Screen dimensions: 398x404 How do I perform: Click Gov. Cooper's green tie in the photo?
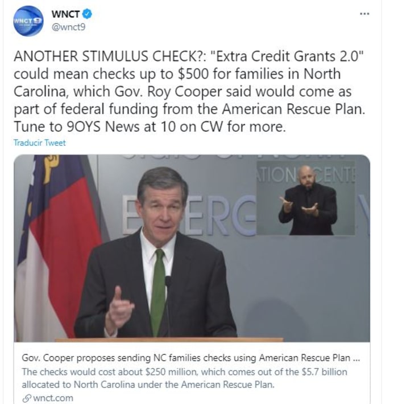pos(157,292)
